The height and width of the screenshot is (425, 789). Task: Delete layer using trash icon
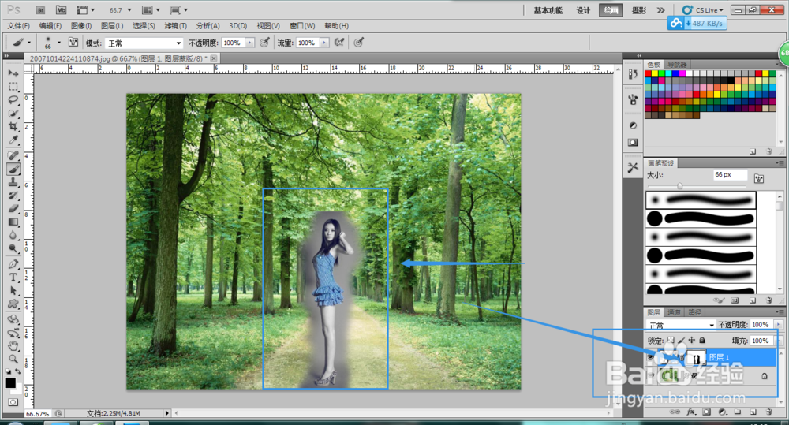pos(768,412)
